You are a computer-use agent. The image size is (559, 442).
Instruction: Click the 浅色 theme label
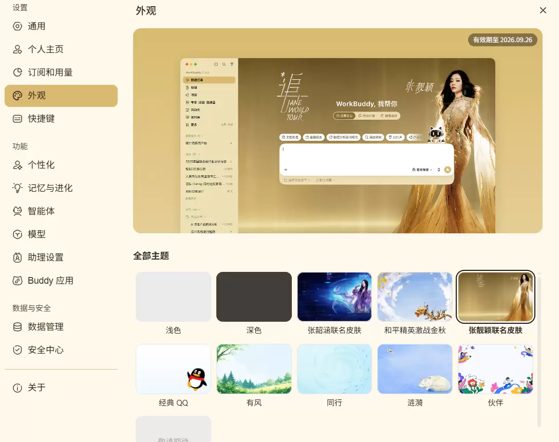(173, 330)
